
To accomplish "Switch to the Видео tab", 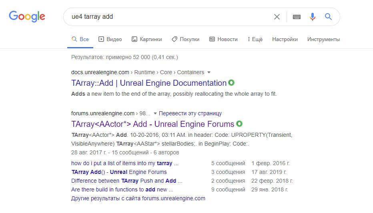I will tap(110, 39).
